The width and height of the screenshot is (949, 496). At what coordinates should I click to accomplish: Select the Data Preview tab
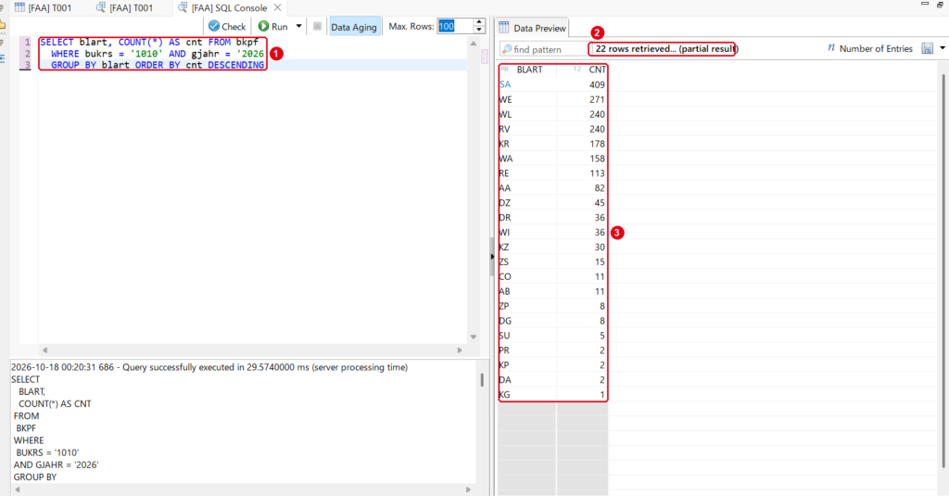coord(532,28)
